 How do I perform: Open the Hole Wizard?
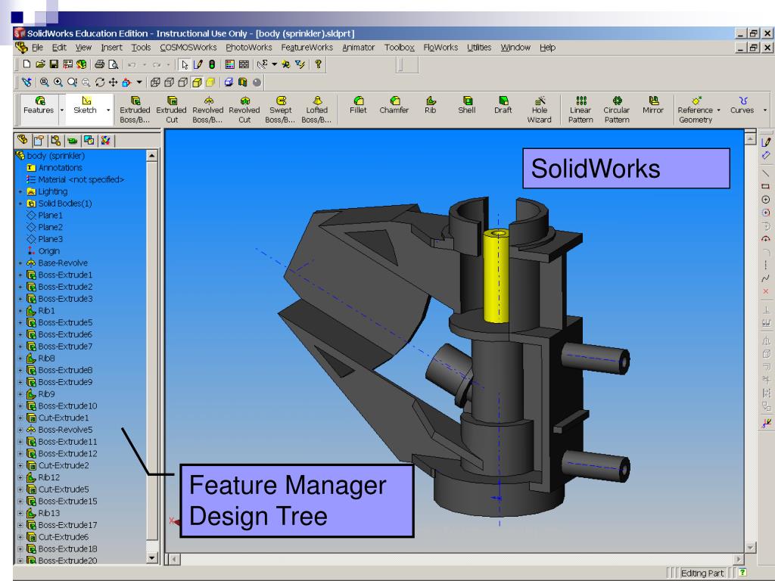(540, 110)
